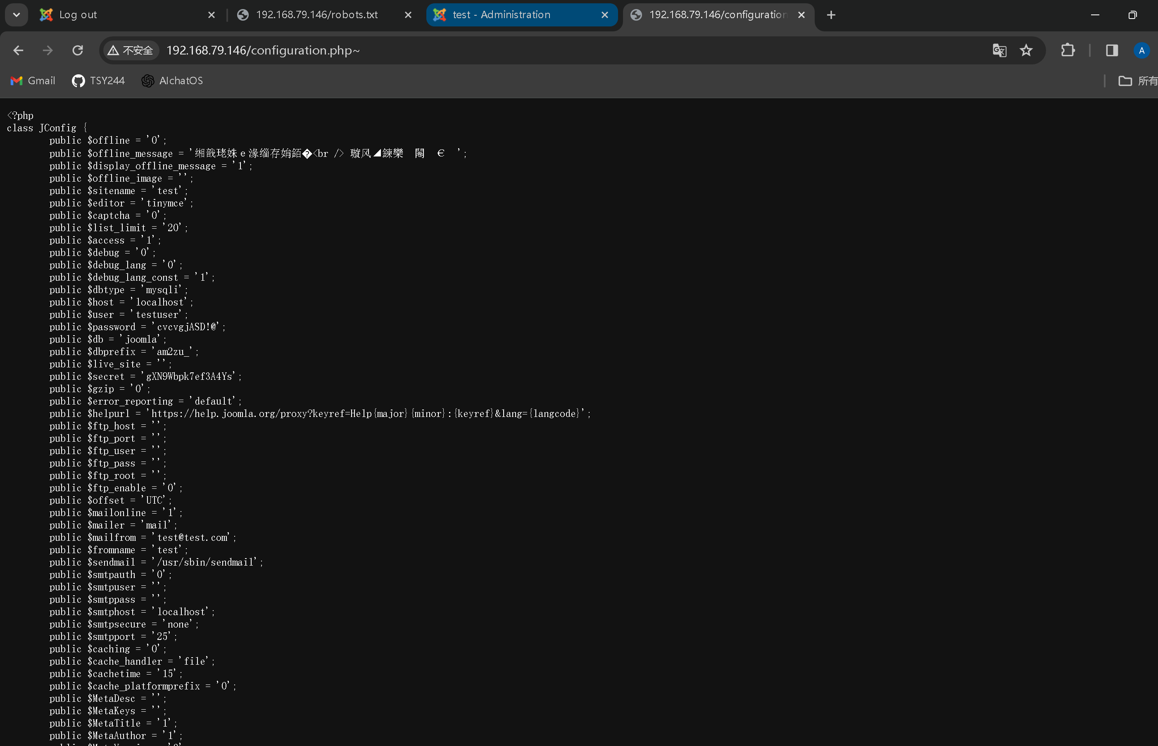
Task: Click the <?php opening tag
Action: [x=20, y=115]
